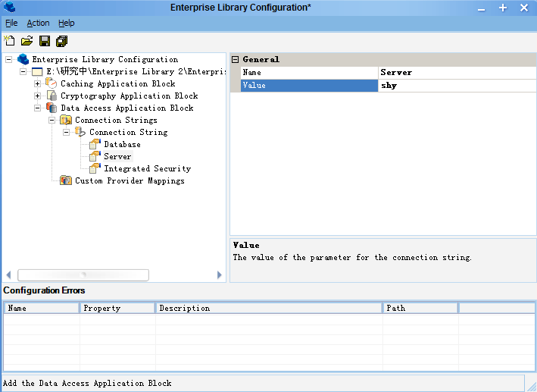Image resolution: width=537 pixels, height=392 pixels.
Task: Sort errors by Property column header
Action: pyautogui.click(x=117, y=308)
